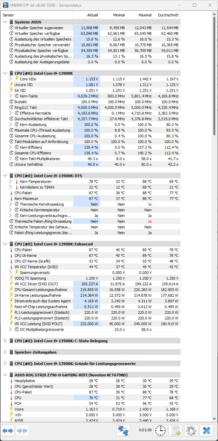The height and width of the screenshot is (441, 218).
Task: Click the greyed shrink-window arrows icon
Action: tap(22, 430)
